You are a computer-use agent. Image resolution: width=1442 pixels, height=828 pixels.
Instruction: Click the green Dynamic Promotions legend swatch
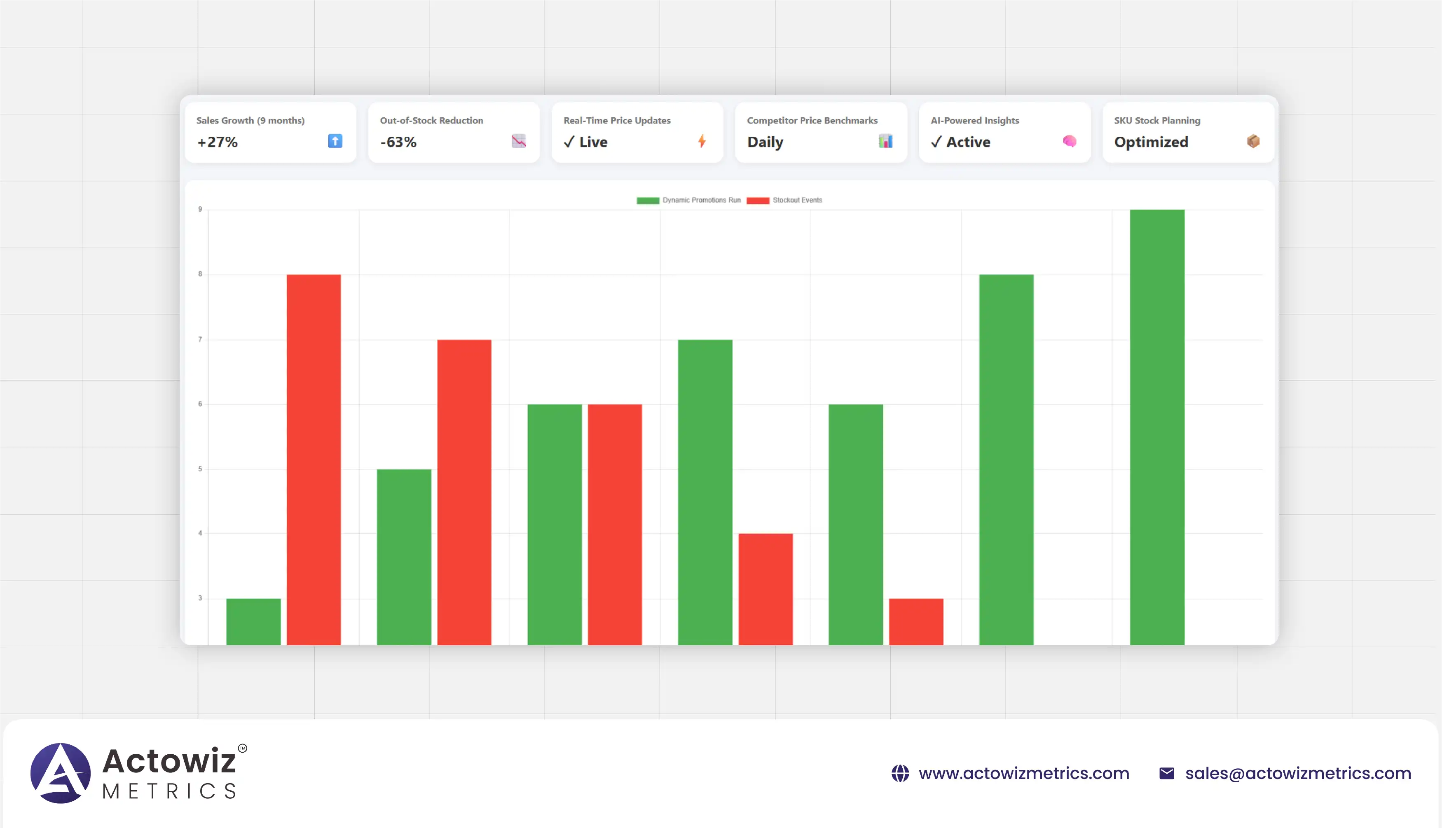pos(648,200)
